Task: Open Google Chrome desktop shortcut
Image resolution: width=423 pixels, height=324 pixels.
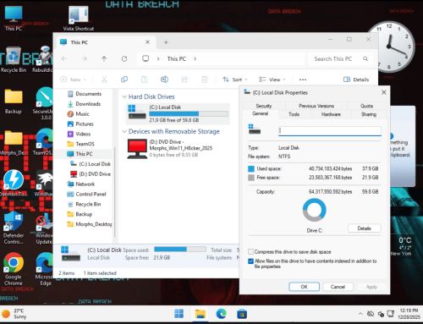Action: [x=14, y=269]
